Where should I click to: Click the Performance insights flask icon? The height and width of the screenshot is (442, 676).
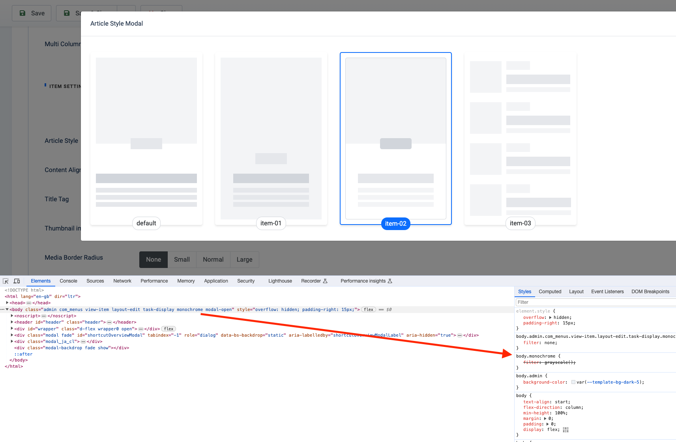(x=390, y=281)
